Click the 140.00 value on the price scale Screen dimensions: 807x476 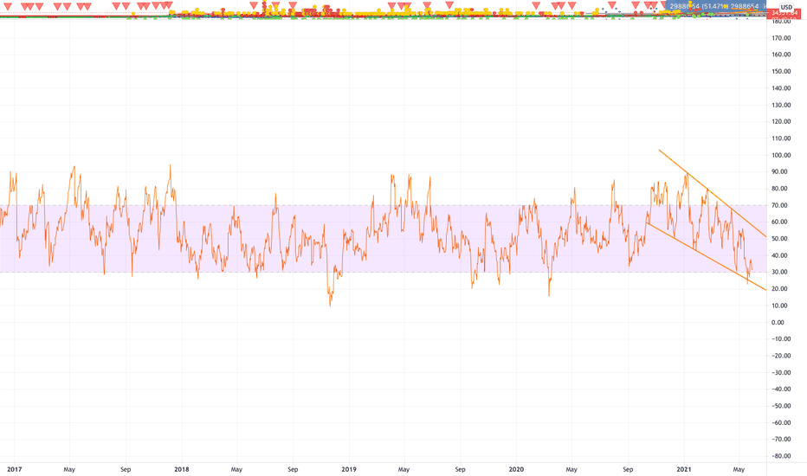click(x=781, y=88)
